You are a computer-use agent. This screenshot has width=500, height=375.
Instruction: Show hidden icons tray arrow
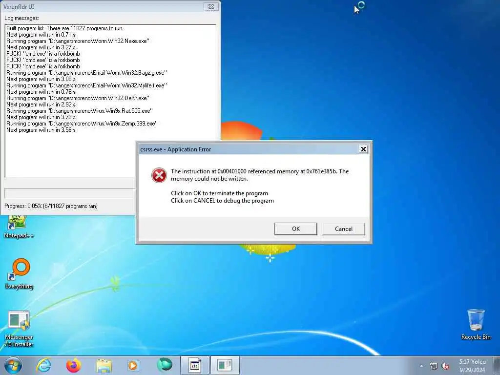[x=421, y=366]
